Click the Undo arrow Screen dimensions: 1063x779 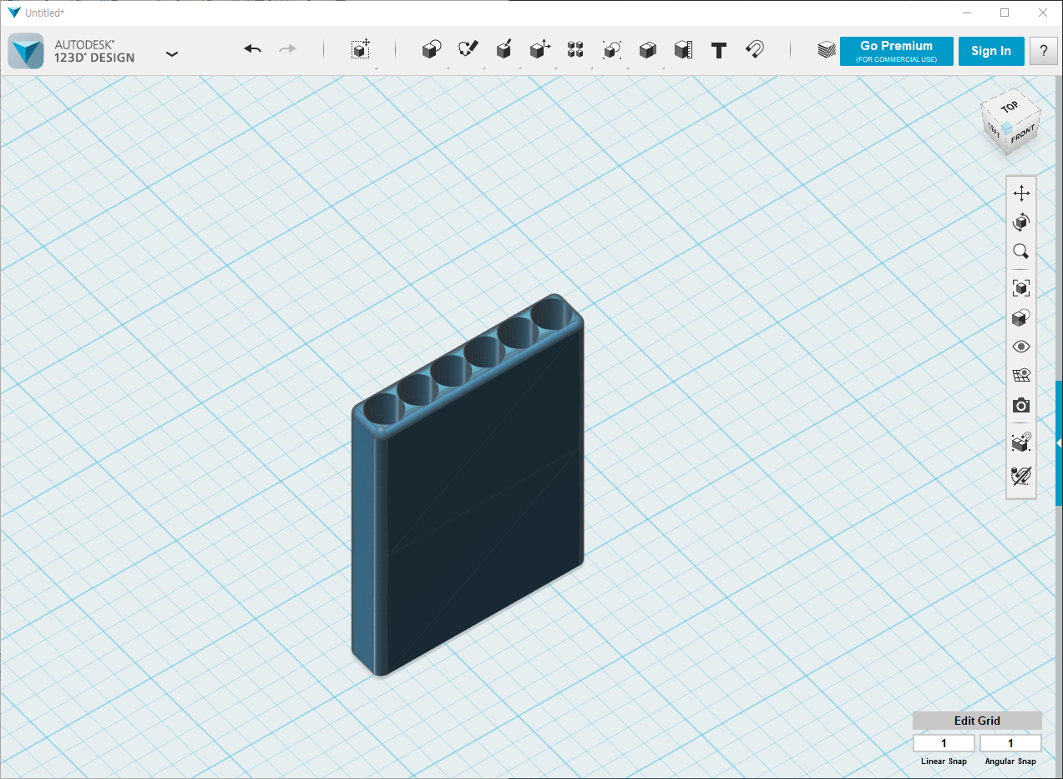point(253,49)
